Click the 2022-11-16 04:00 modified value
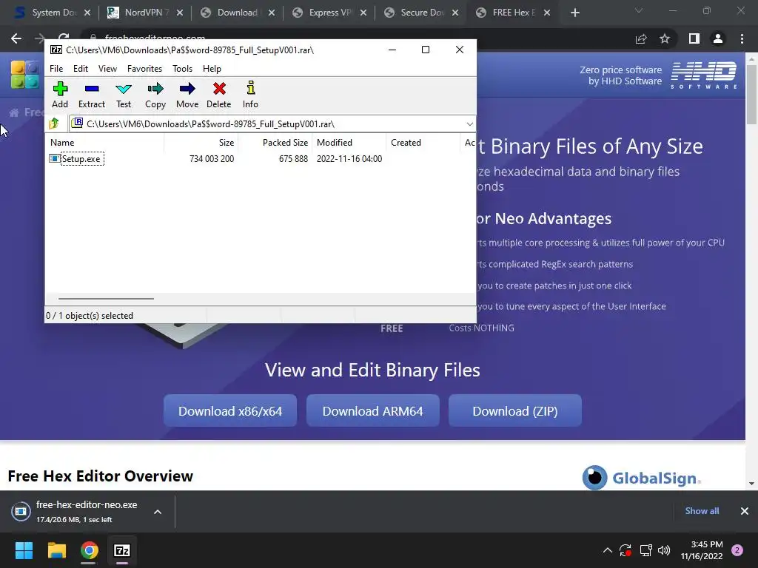 (349, 158)
